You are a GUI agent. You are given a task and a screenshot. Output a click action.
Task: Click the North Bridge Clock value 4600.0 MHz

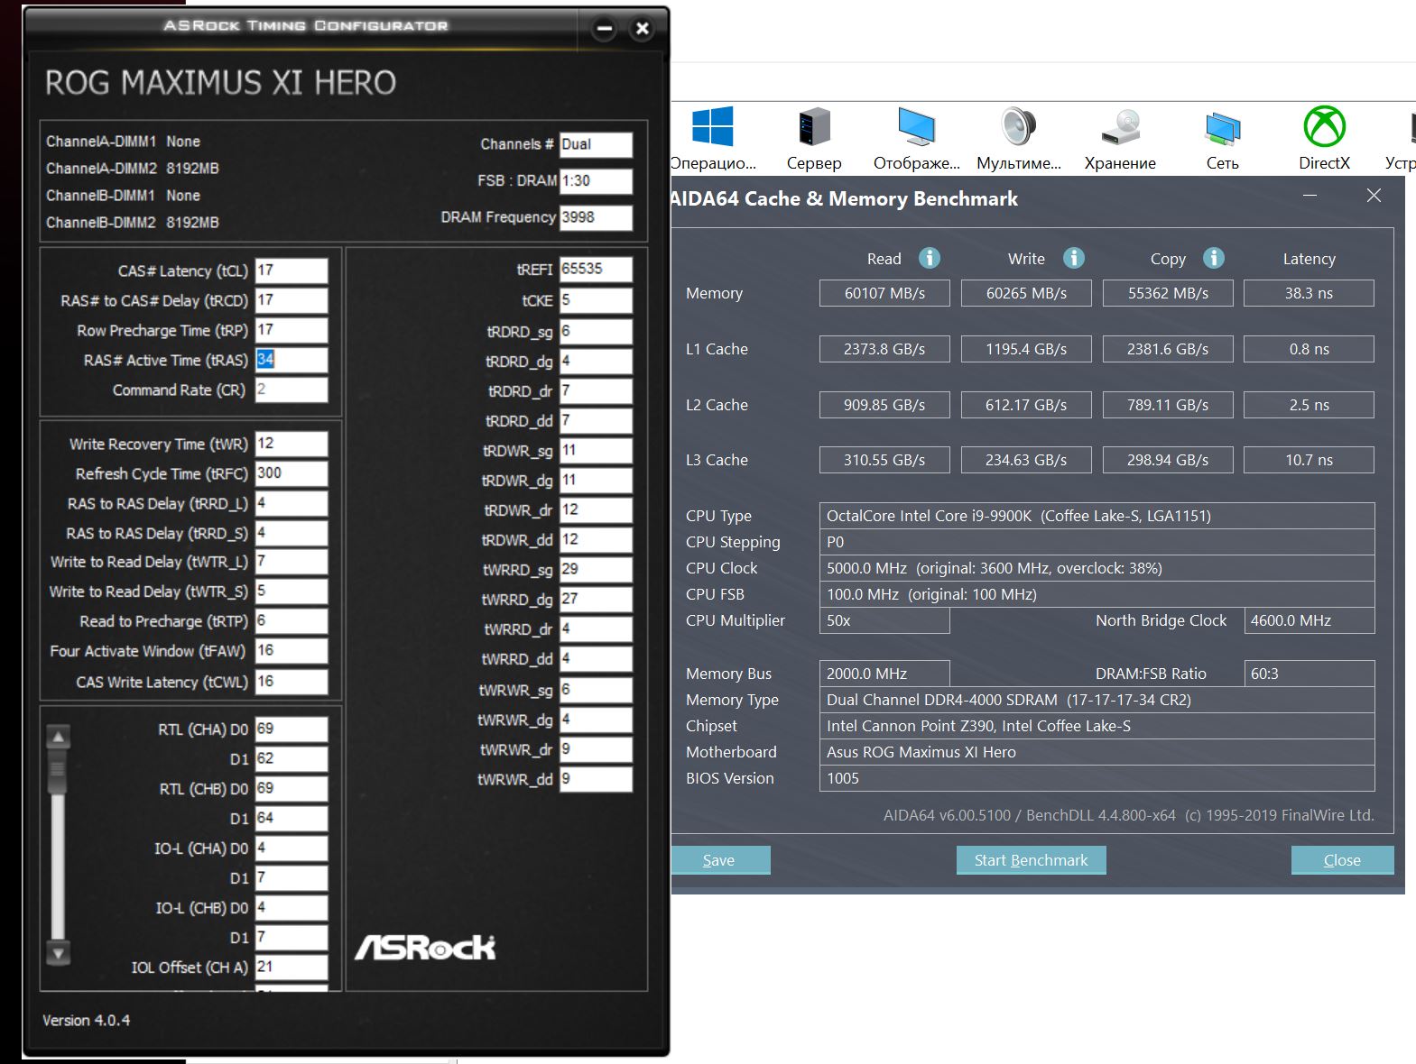tap(1309, 620)
